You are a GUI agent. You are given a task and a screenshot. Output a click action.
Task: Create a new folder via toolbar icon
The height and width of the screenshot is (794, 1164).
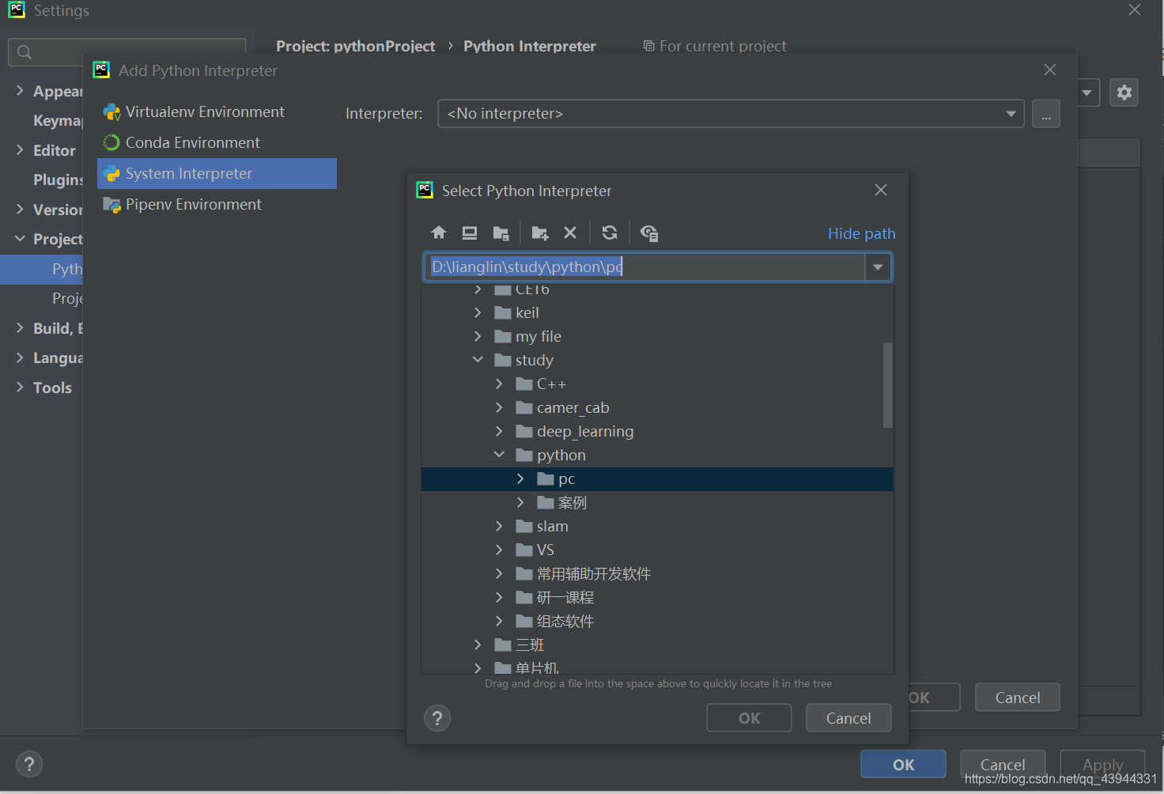coord(540,233)
